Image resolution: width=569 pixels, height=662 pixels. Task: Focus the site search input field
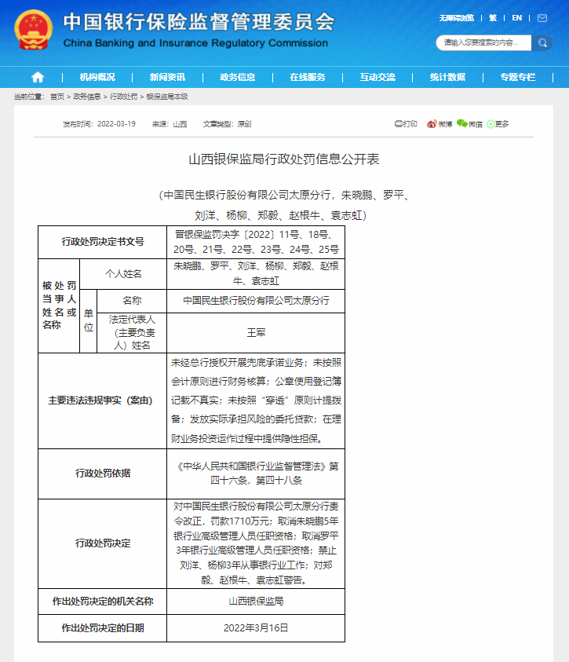click(x=483, y=42)
